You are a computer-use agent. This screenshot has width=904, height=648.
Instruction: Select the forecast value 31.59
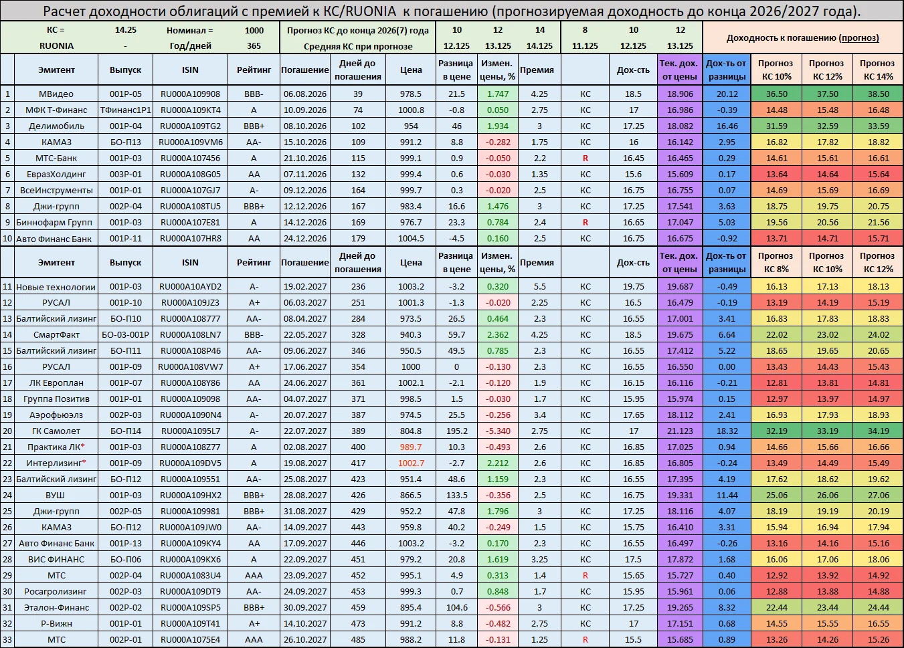(776, 126)
